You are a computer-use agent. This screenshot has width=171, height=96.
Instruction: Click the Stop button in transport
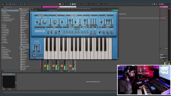pos(73,4)
